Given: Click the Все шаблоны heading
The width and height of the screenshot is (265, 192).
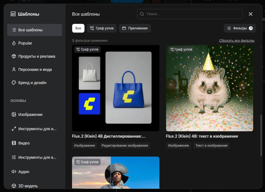Looking at the screenshot, I should [x=86, y=14].
